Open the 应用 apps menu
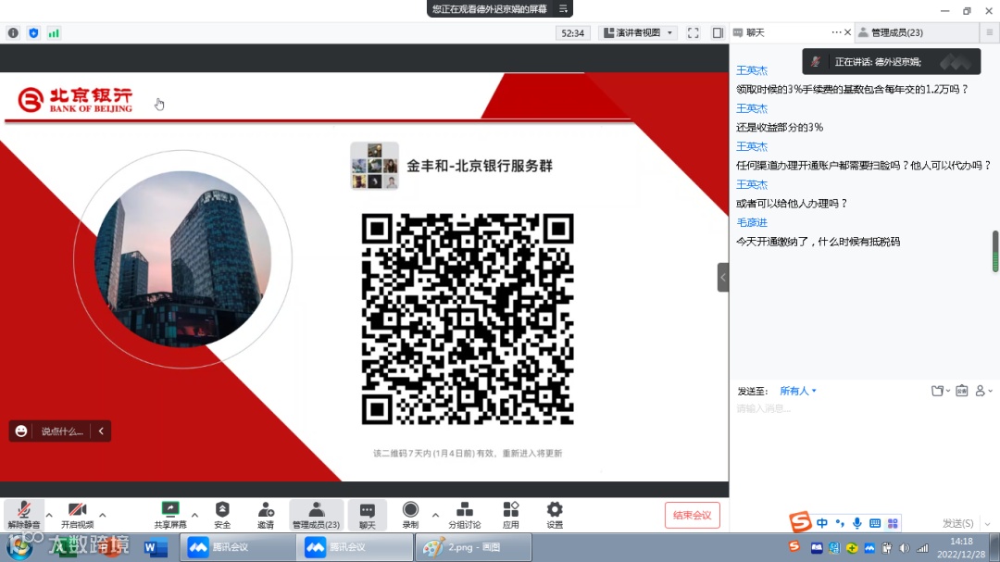Image resolution: width=1000 pixels, height=562 pixels. coord(511,515)
